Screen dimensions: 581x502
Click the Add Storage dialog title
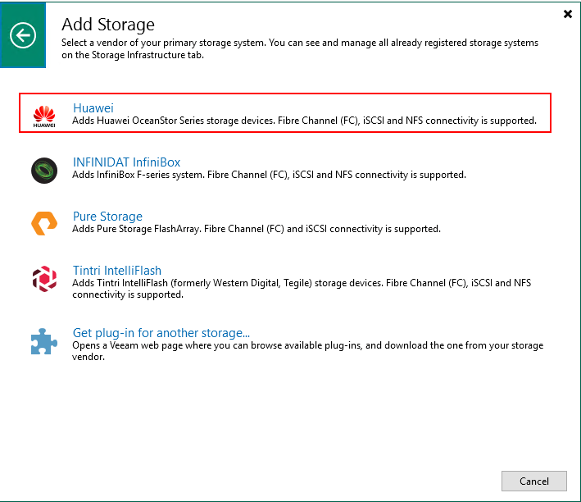(x=108, y=25)
